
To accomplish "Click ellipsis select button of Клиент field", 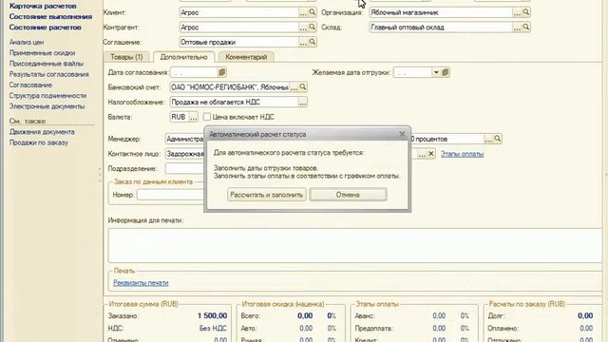I will (x=303, y=12).
